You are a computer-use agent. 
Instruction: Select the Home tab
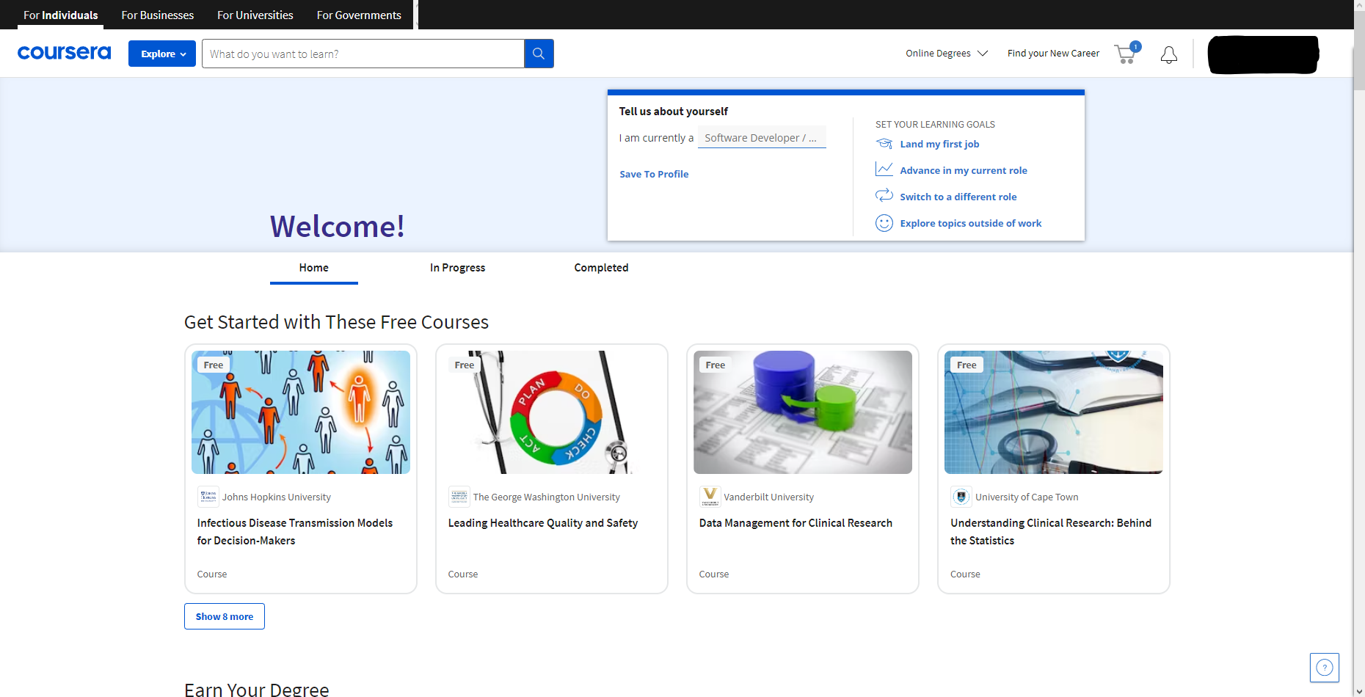(x=314, y=268)
